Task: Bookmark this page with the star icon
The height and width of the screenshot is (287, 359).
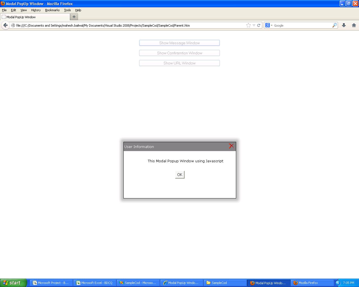Action: pyautogui.click(x=248, y=25)
